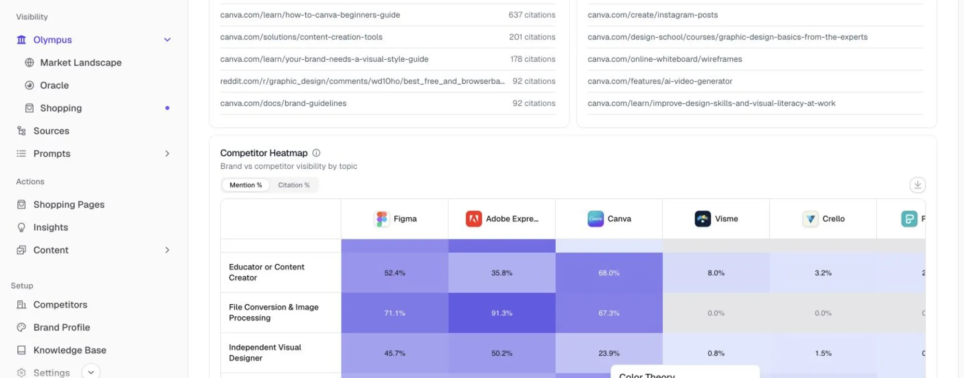Viewport: 964px width, 378px height.
Task: Click the Adobe Express logo in header
Action: [x=474, y=218]
